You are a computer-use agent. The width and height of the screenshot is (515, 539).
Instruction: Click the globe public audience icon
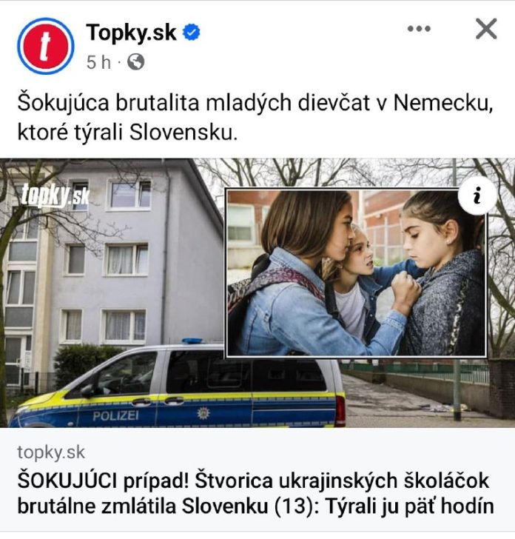pyautogui.click(x=135, y=62)
